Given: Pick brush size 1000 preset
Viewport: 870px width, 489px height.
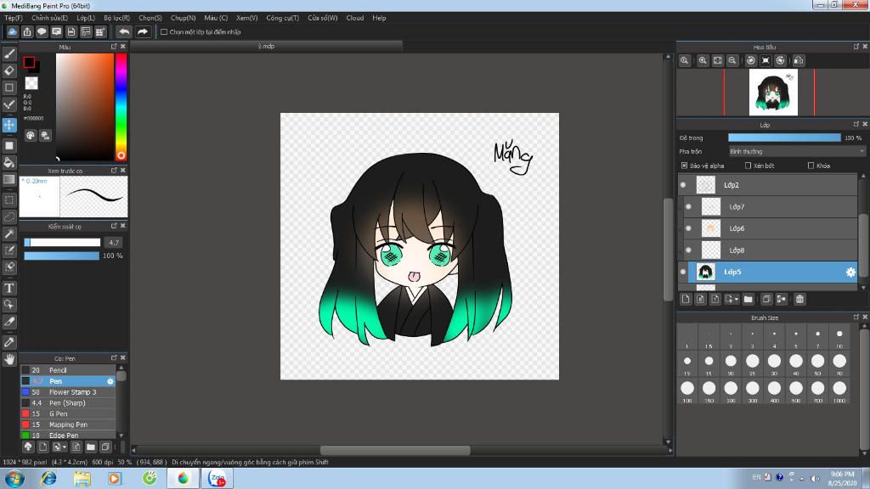Looking at the screenshot, I should (x=839, y=391).
